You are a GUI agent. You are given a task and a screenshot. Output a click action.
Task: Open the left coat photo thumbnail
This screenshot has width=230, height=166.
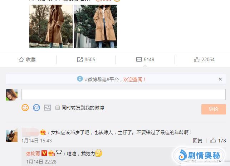[x=51, y=26]
